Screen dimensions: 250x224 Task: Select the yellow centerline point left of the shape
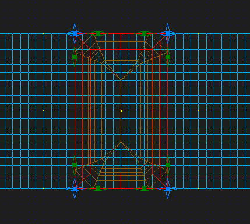pos(44,111)
